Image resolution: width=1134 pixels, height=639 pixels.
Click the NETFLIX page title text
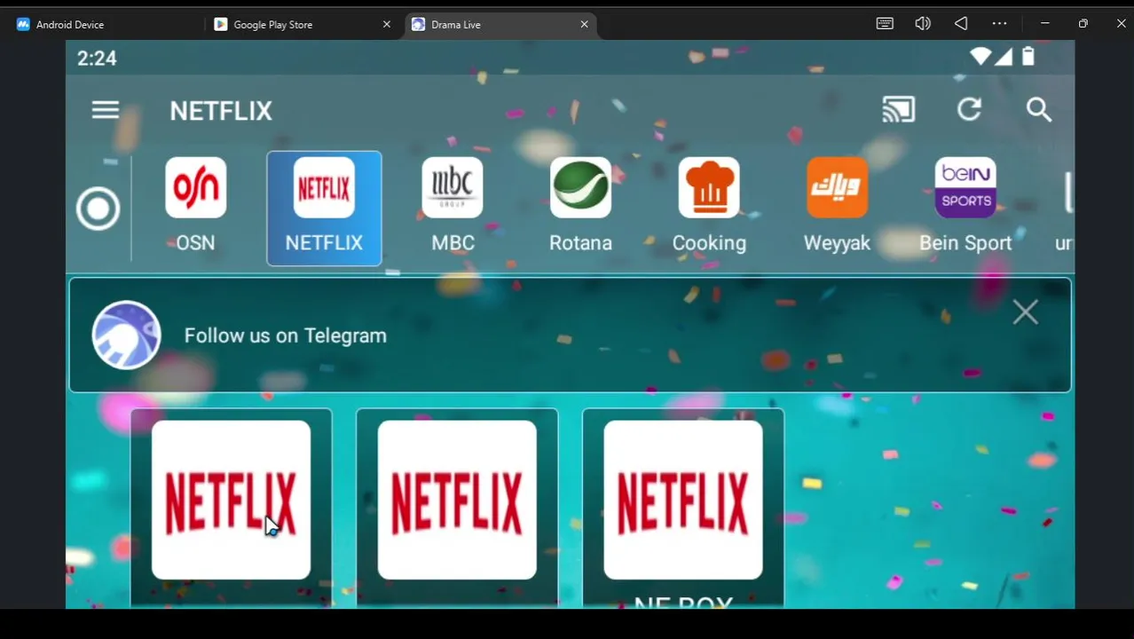coord(221,111)
